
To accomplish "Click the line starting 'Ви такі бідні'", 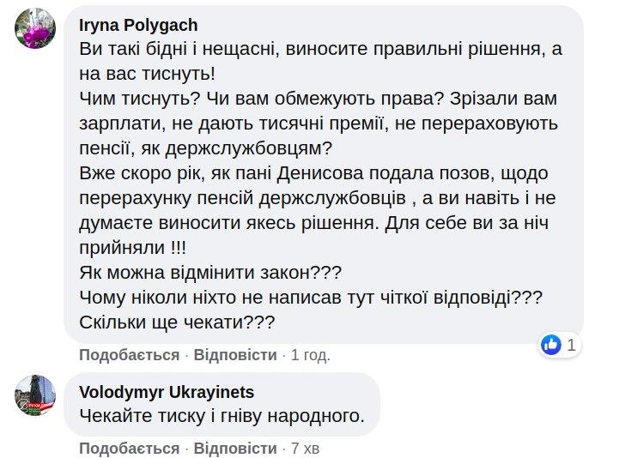I will 320,50.
